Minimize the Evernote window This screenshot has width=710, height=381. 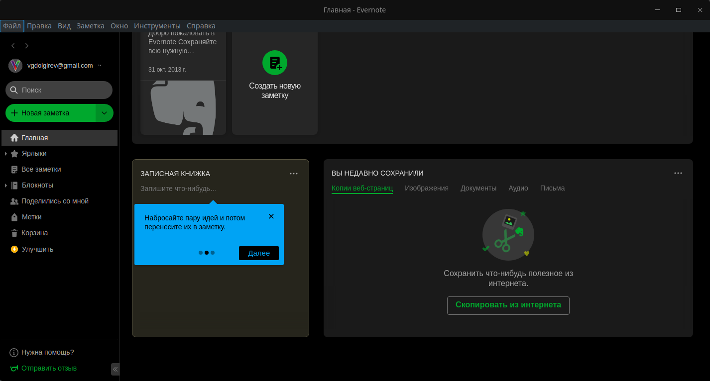tap(656, 10)
